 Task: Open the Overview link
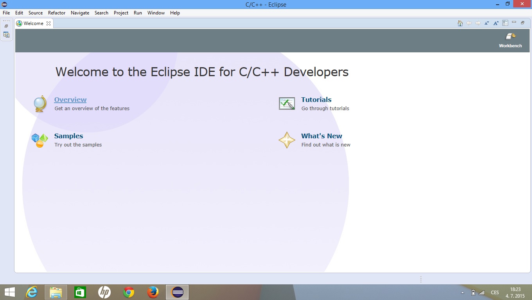click(x=70, y=100)
